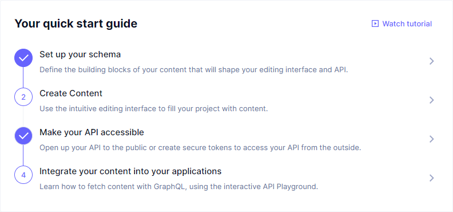This screenshot has width=453, height=212.
Task: Click the step 4 circle icon
Action: coord(23,175)
